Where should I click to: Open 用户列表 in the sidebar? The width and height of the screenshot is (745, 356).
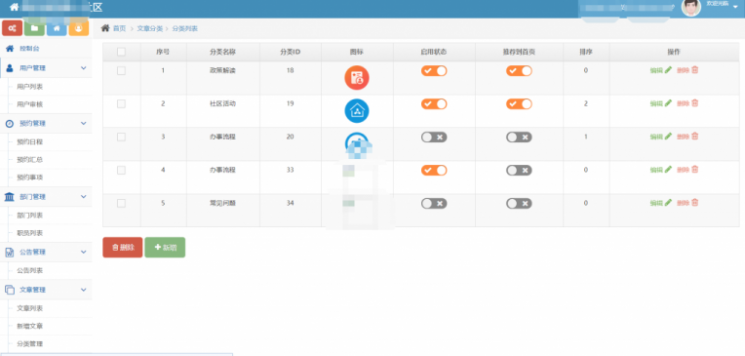point(30,87)
